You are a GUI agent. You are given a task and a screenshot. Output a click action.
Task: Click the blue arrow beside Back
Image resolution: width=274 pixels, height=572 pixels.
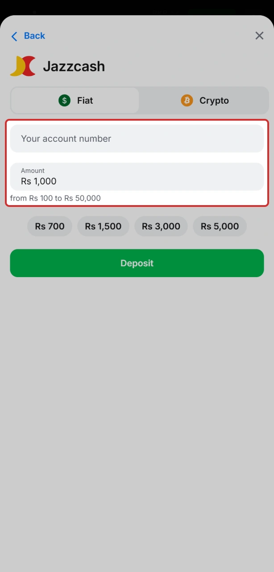point(14,36)
